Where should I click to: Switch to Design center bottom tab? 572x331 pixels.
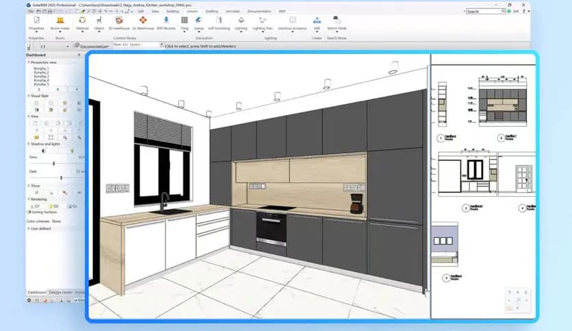tap(61, 292)
